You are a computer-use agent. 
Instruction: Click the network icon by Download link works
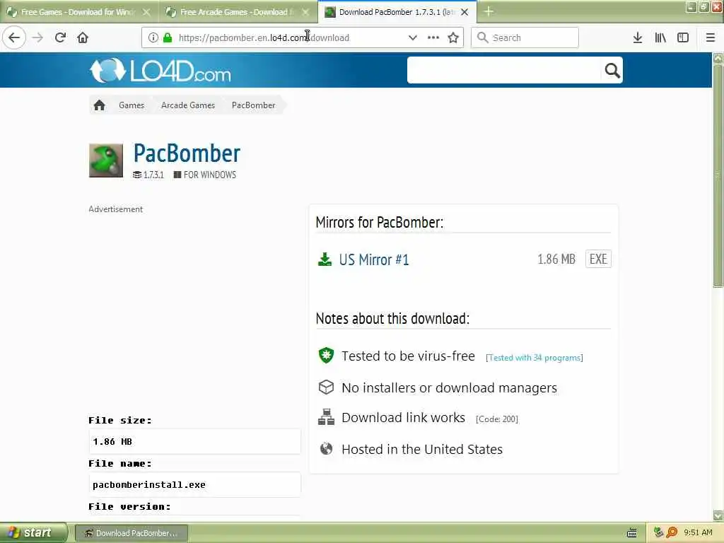(327, 417)
